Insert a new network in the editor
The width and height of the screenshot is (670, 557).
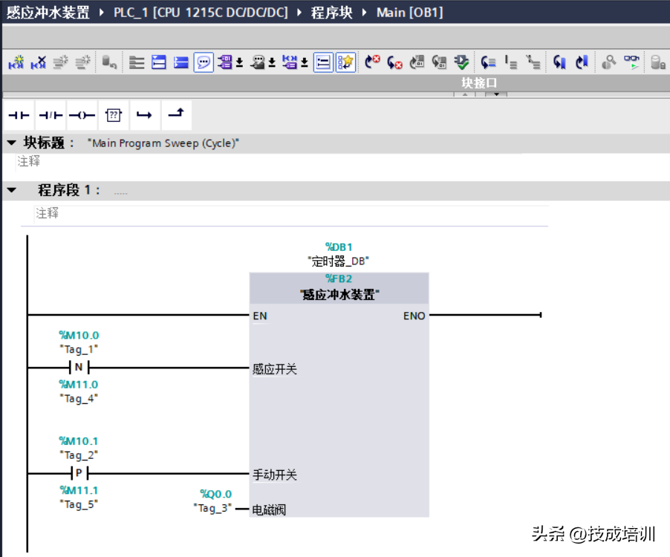(16, 62)
